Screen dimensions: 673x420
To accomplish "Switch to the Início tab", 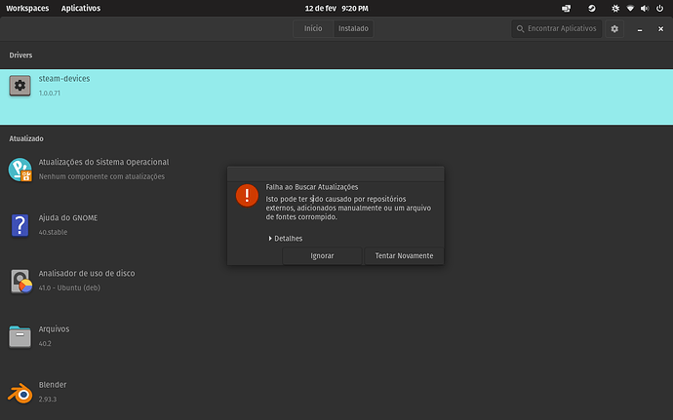I will tap(313, 28).
